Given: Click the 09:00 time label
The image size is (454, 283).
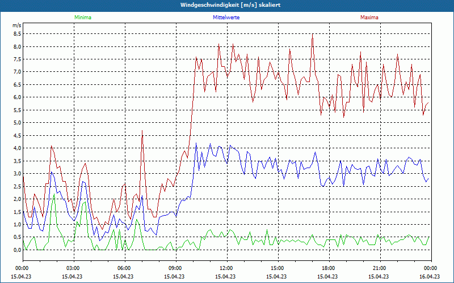Looking at the screenshot, I should [x=174, y=268].
